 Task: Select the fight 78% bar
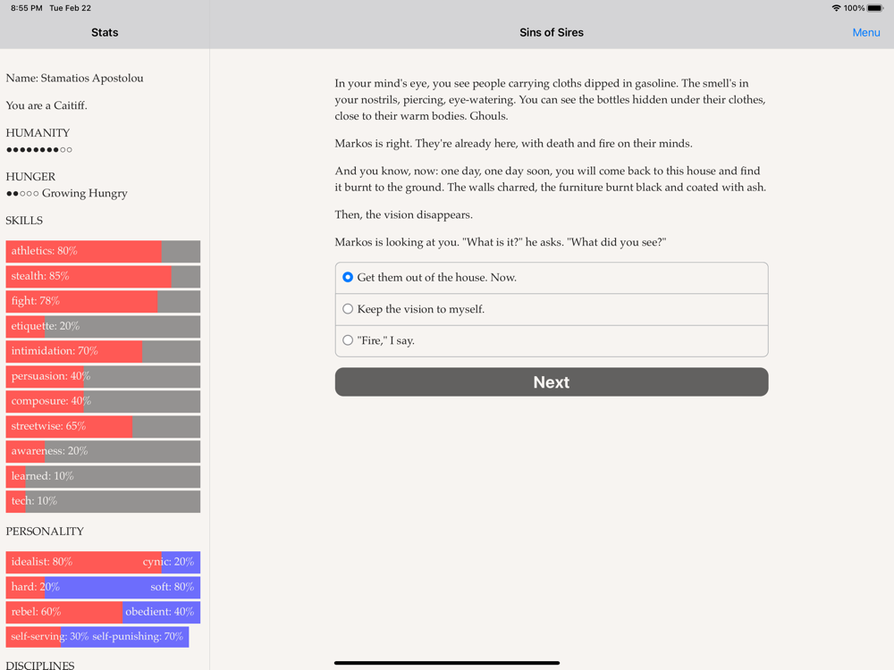[103, 301]
